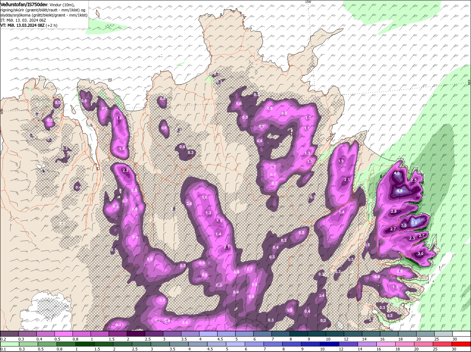This screenshot has height=352, width=471.
Task: Click the 2.1 precipitation value on the map
Action: [347, 180]
